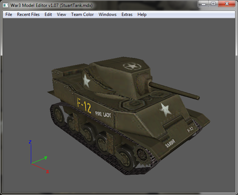This screenshot has width=238, height=195.
Task: Open the Windows menu
Action: click(x=107, y=14)
